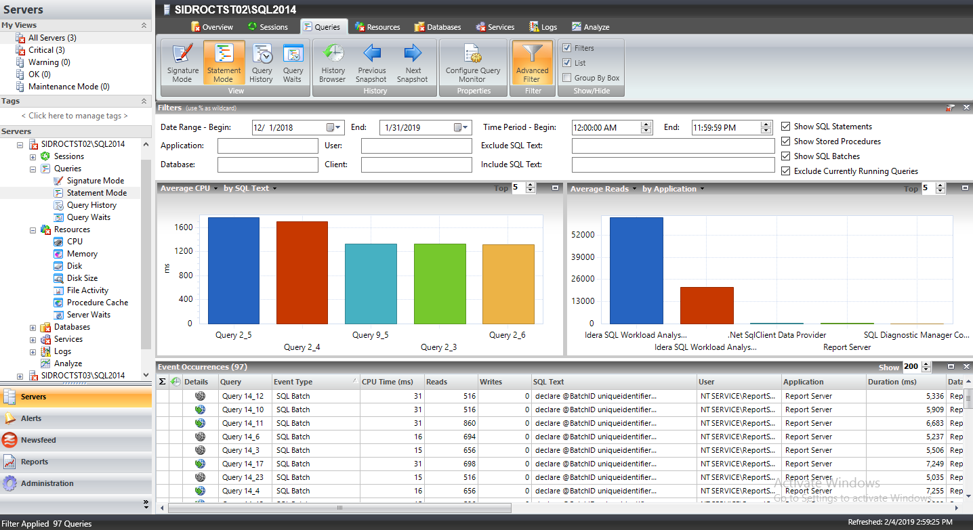Image resolution: width=973 pixels, height=530 pixels.
Task: Collapse the Resources tree node
Action: (33, 230)
